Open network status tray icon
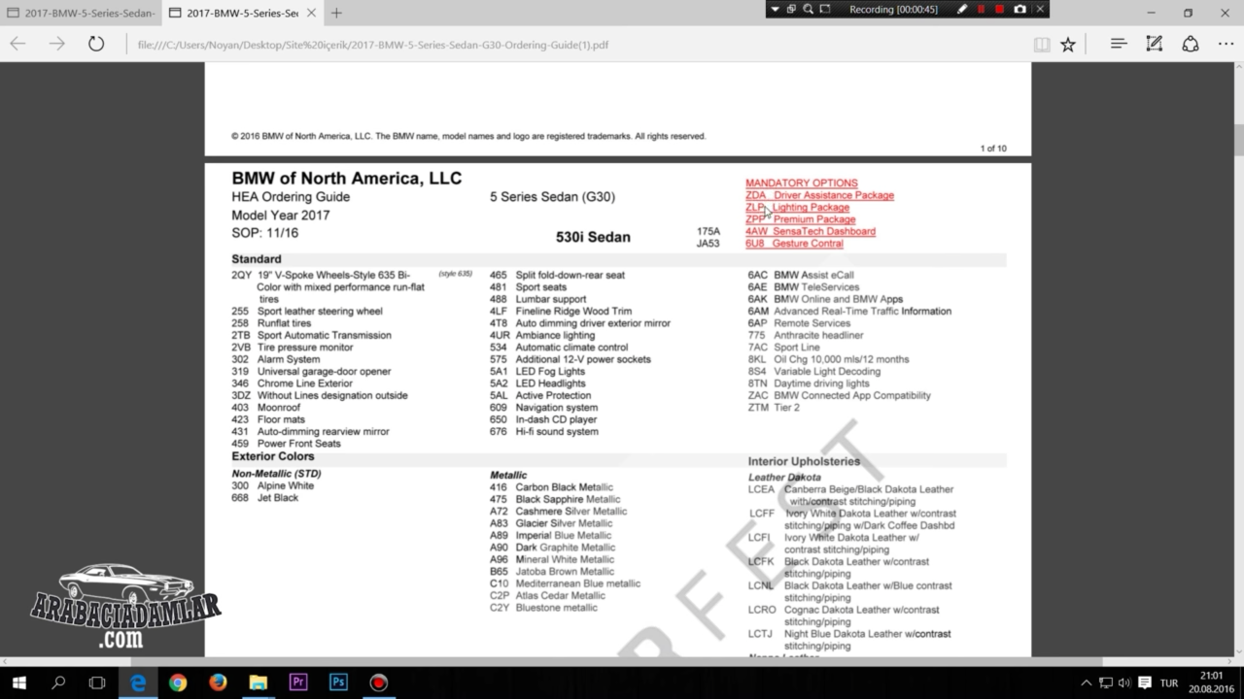Viewport: 1244px width, 699px height. click(x=1106, y=682)
